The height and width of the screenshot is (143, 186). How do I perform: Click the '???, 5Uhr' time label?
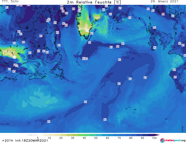[10, 2]
